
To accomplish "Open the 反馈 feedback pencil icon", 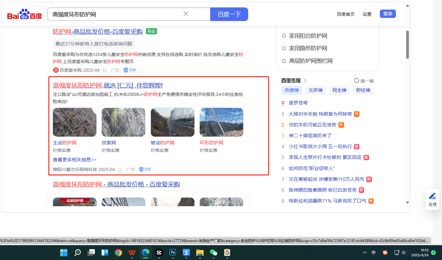I will tap(432, 196).
